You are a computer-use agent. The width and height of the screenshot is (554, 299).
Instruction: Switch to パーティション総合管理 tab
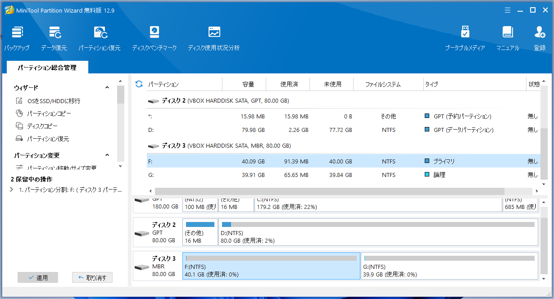point(47,68)
